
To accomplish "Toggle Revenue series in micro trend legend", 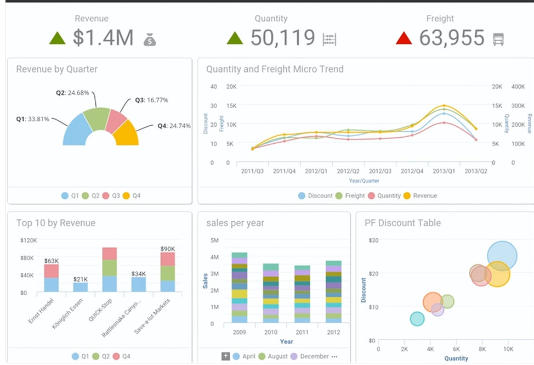I will click(421, 195).
